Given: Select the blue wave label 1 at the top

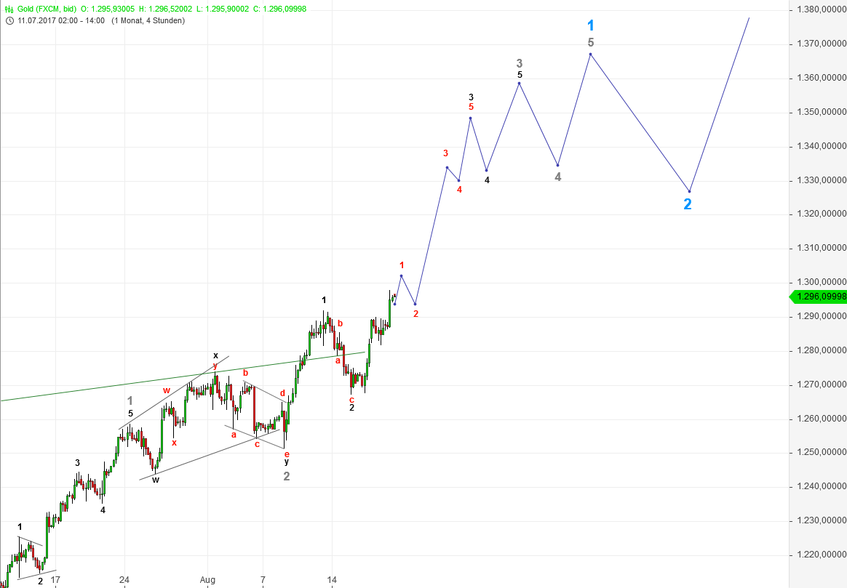Looking at the screenshot, I should [x=591, y=25].
